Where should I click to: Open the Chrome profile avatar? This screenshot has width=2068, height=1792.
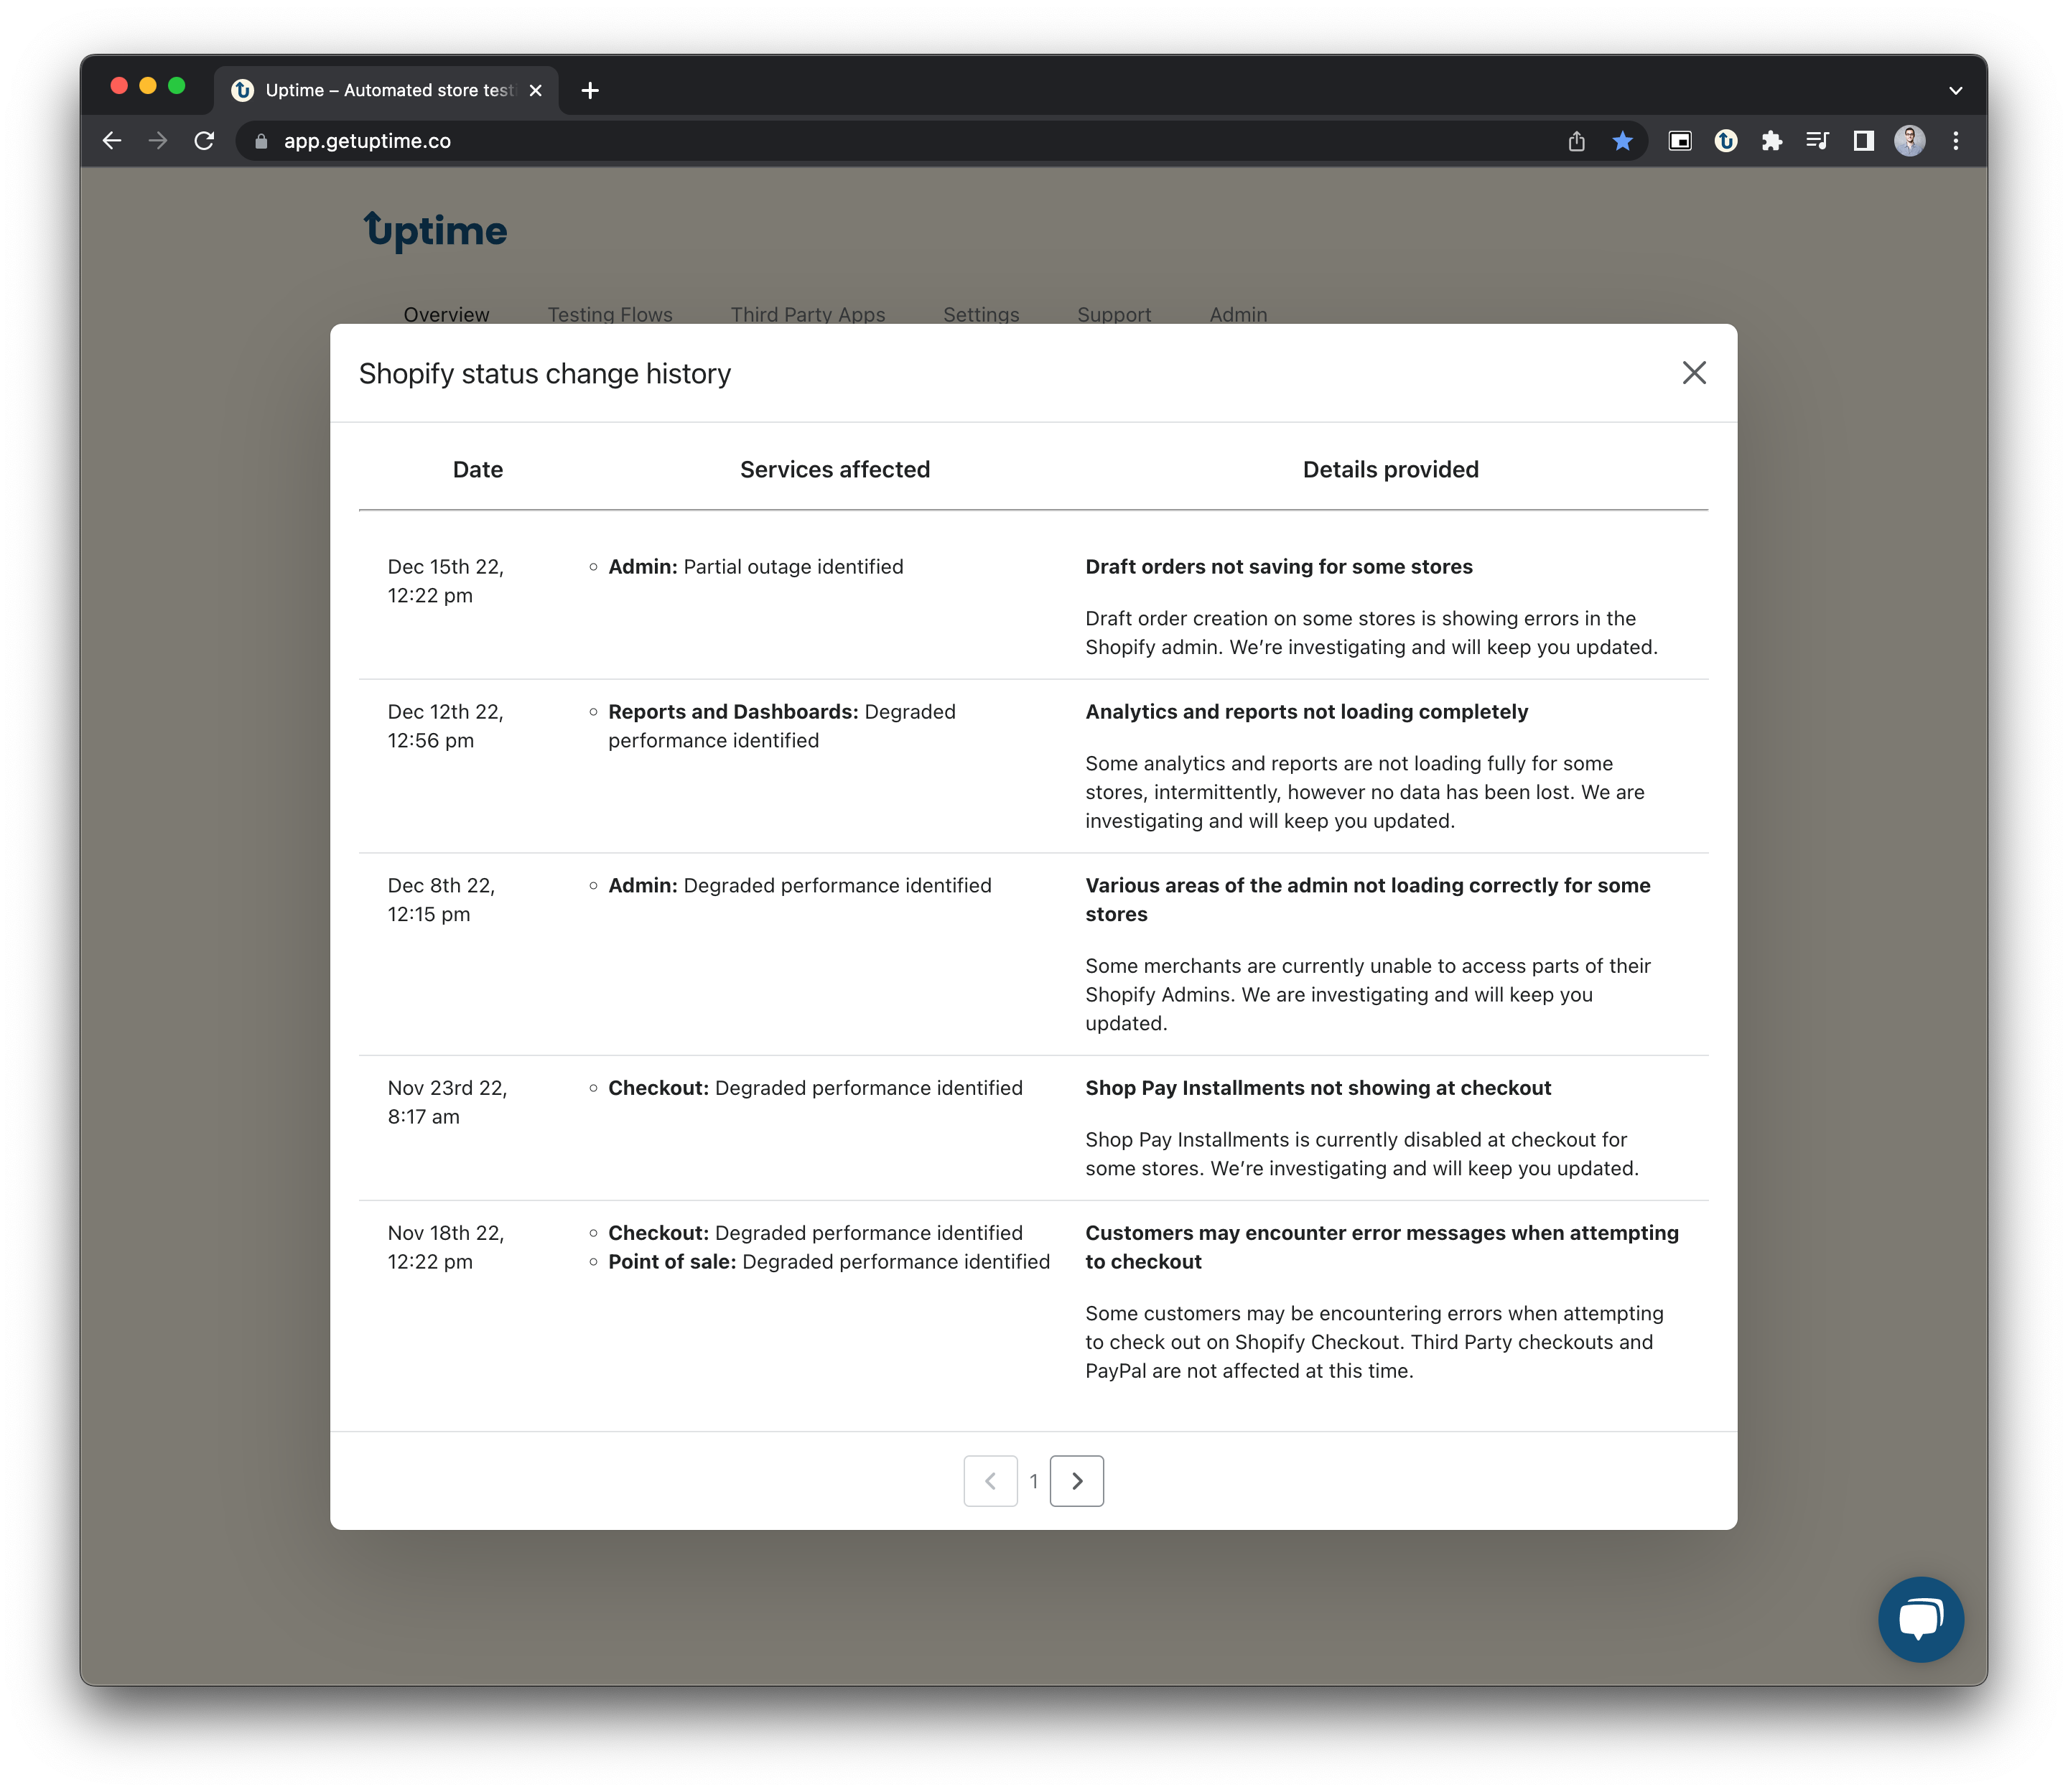click(1909, 141)
